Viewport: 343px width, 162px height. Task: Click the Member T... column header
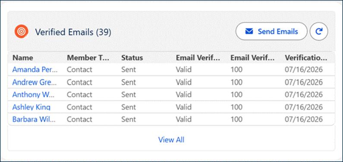pyautogui.click(x=88, y=58)
